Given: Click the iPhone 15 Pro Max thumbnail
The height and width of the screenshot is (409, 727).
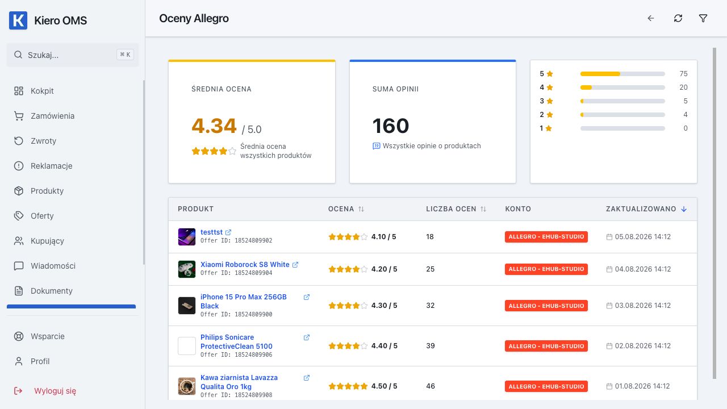Looking at the screenshot, I should 187,306.
